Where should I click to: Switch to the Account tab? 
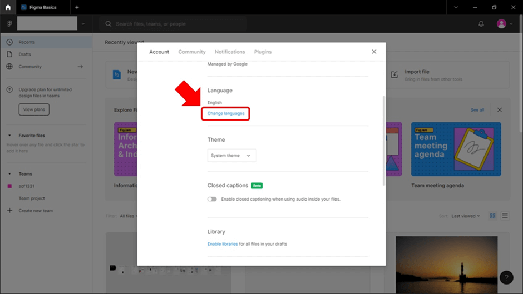pyautogui.click(x=159, y=52)
